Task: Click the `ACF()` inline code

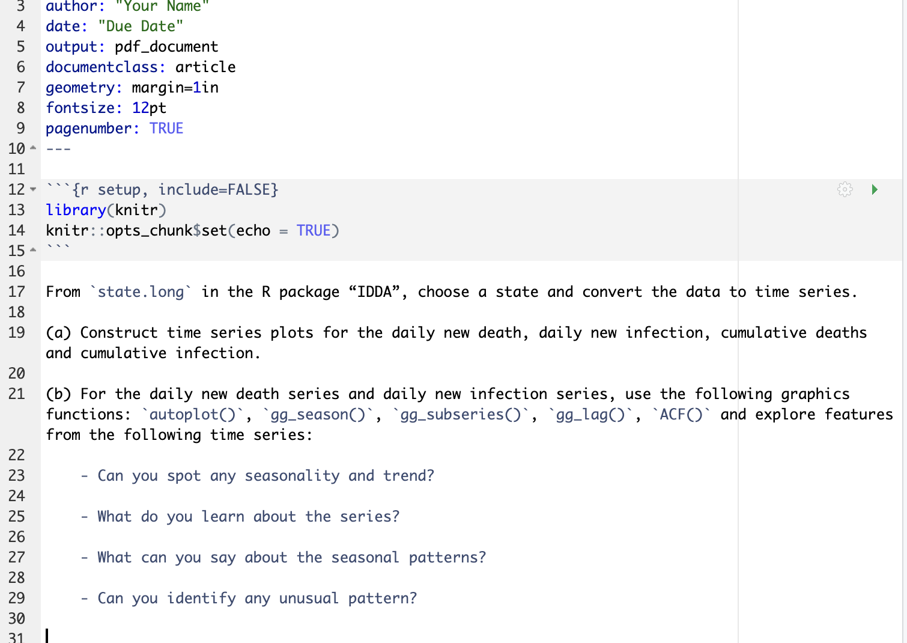Action: tap(681, 415)
